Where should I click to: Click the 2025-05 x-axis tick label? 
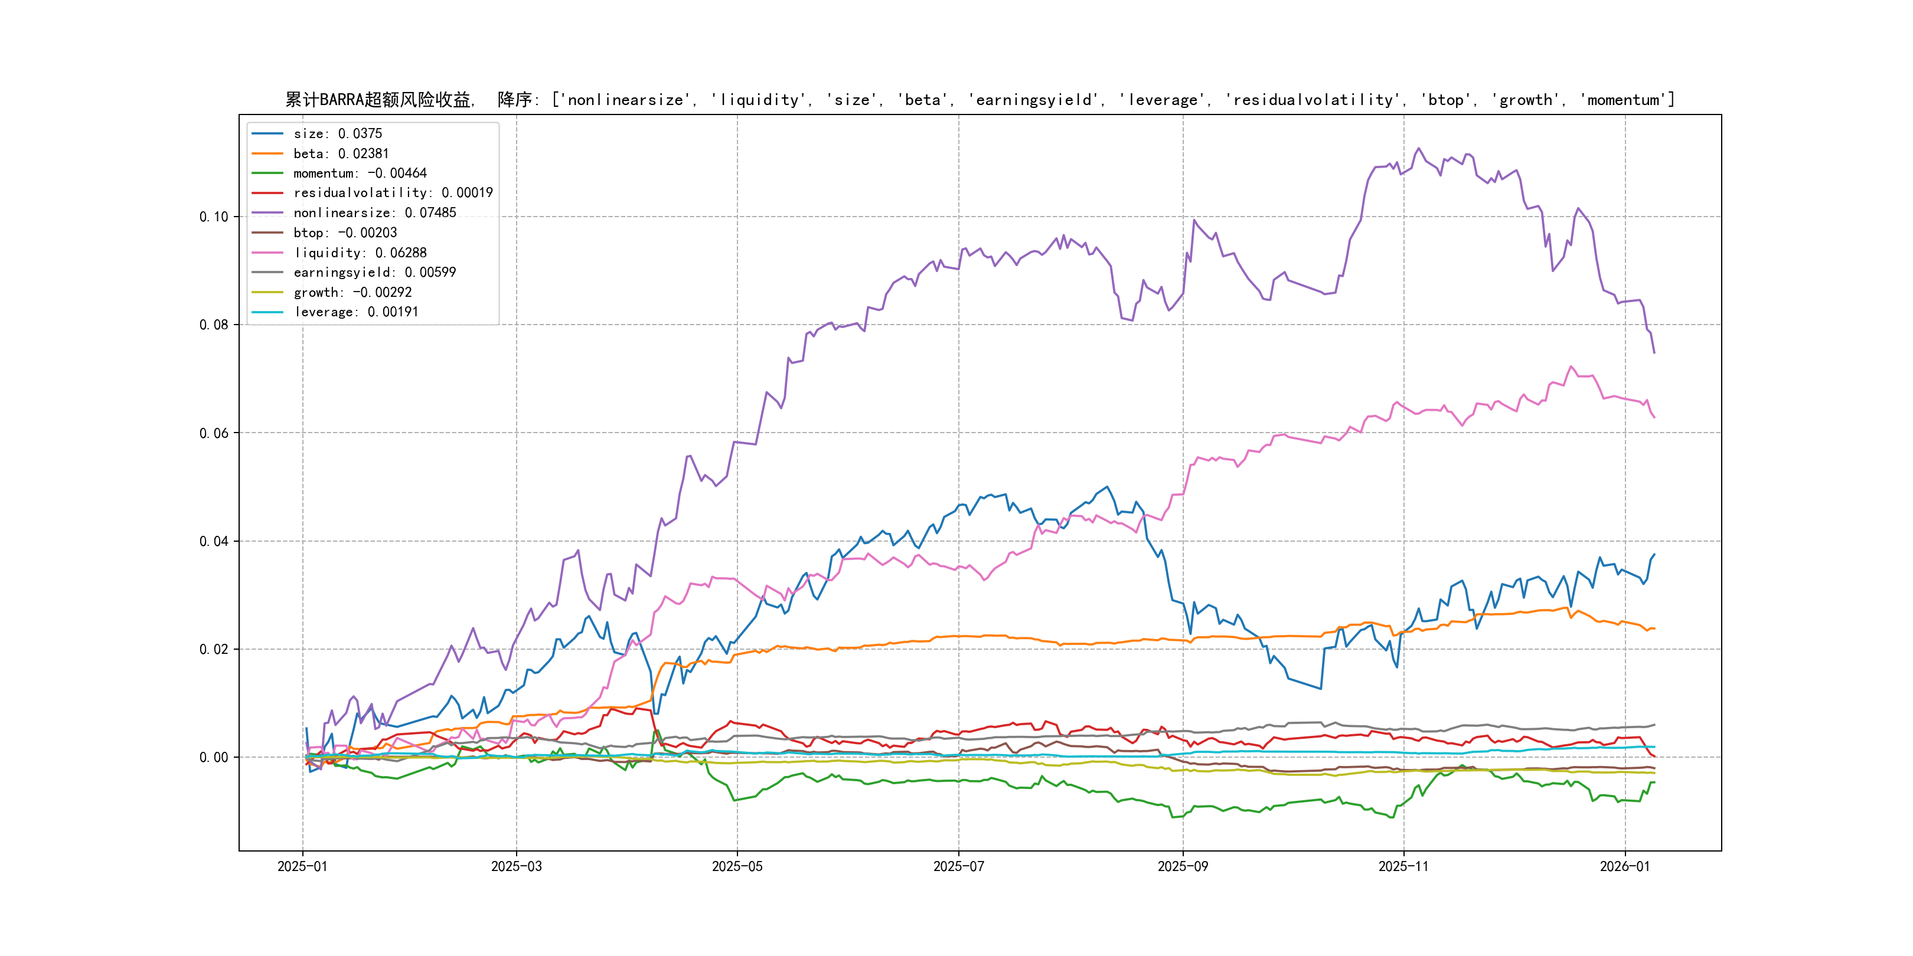pos(737,867)
